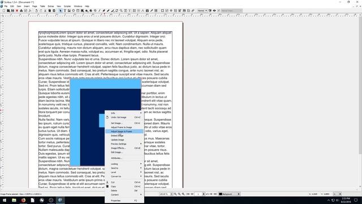This screenshot has width=362, height=204.
Task: Select the Eye Dropper tool
Action: click(x=152, y=11)
